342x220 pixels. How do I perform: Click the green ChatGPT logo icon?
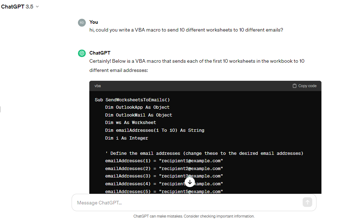coord(82,53)
